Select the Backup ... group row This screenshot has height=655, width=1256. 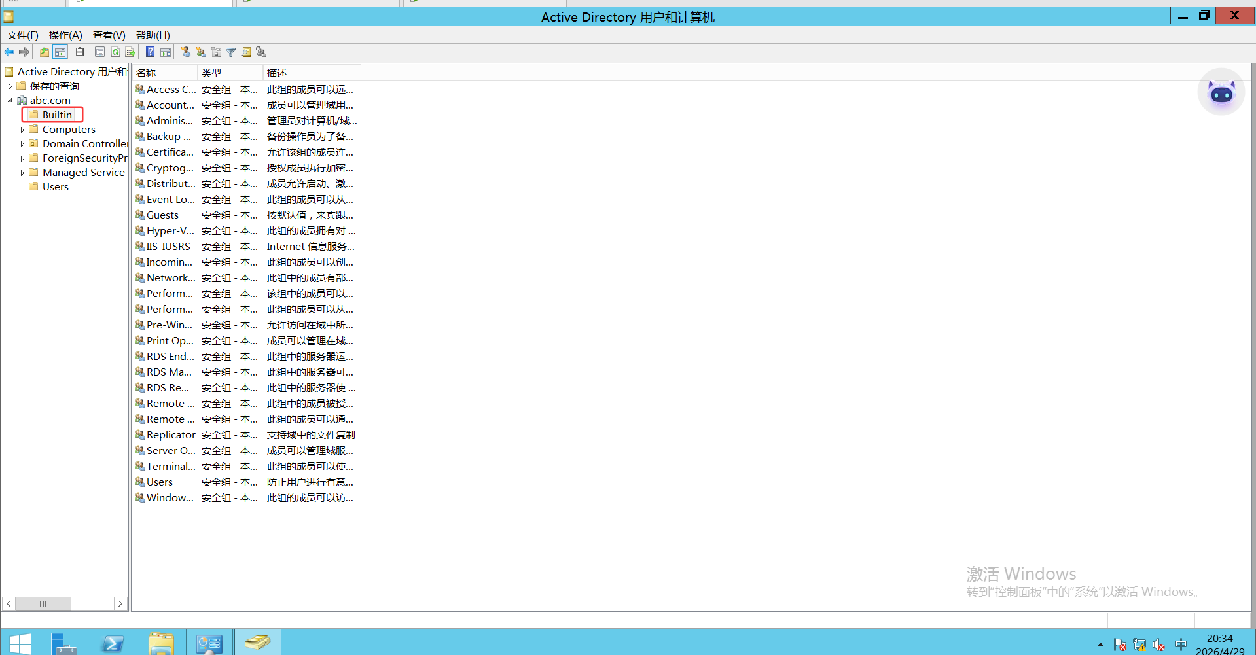pyautogui.click(x=245, y=137)
